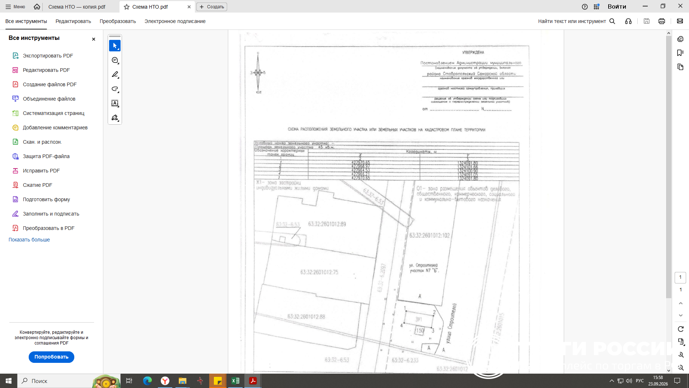689x388 pixels.
Task: Close the Схема НТО.pdf tab
Action: tap(189, 7)
